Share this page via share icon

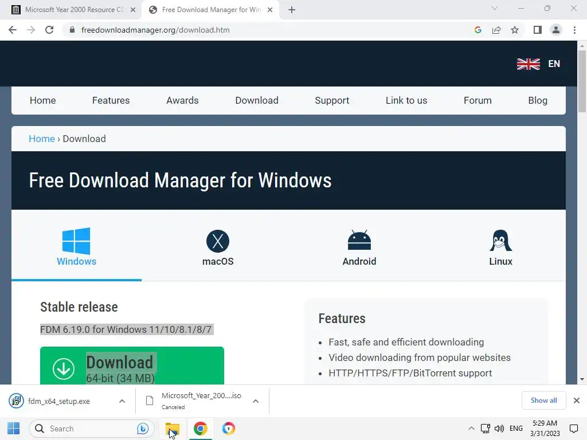pyautogui.click(x=496, y=30)
